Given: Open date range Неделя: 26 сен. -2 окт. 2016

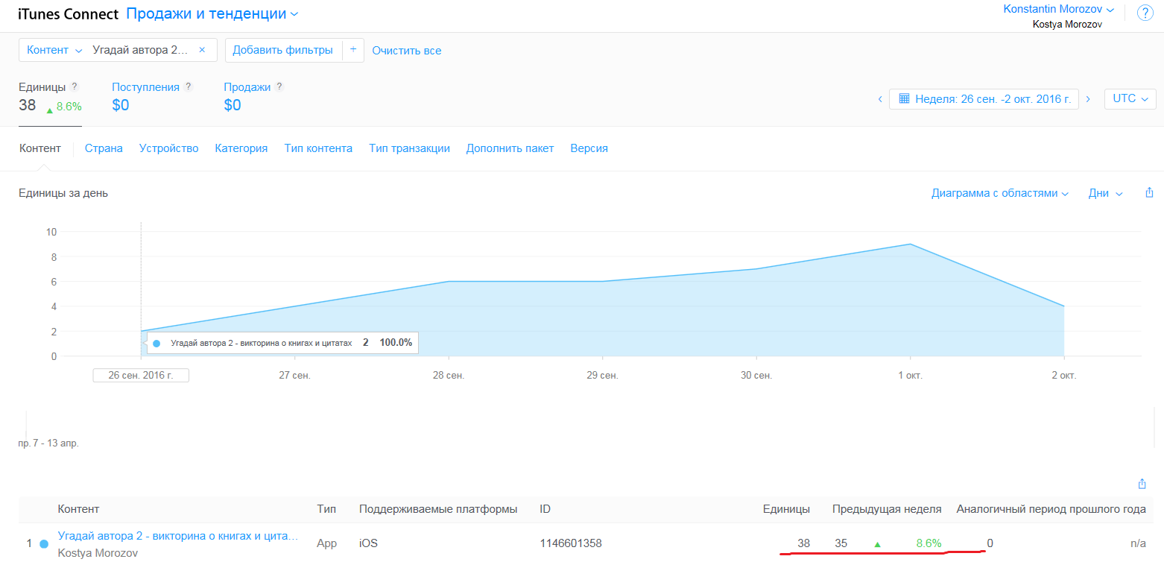Looking at the screenshot, I should coord(984,98).
